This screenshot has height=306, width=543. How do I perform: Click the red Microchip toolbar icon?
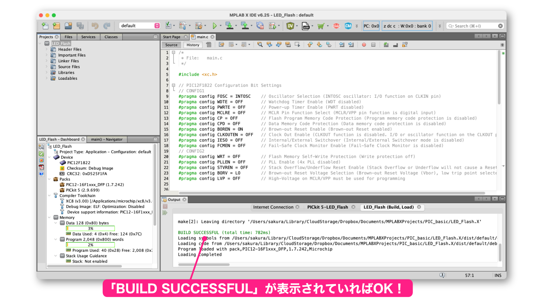pyautogui.click(x=336, y=26)
